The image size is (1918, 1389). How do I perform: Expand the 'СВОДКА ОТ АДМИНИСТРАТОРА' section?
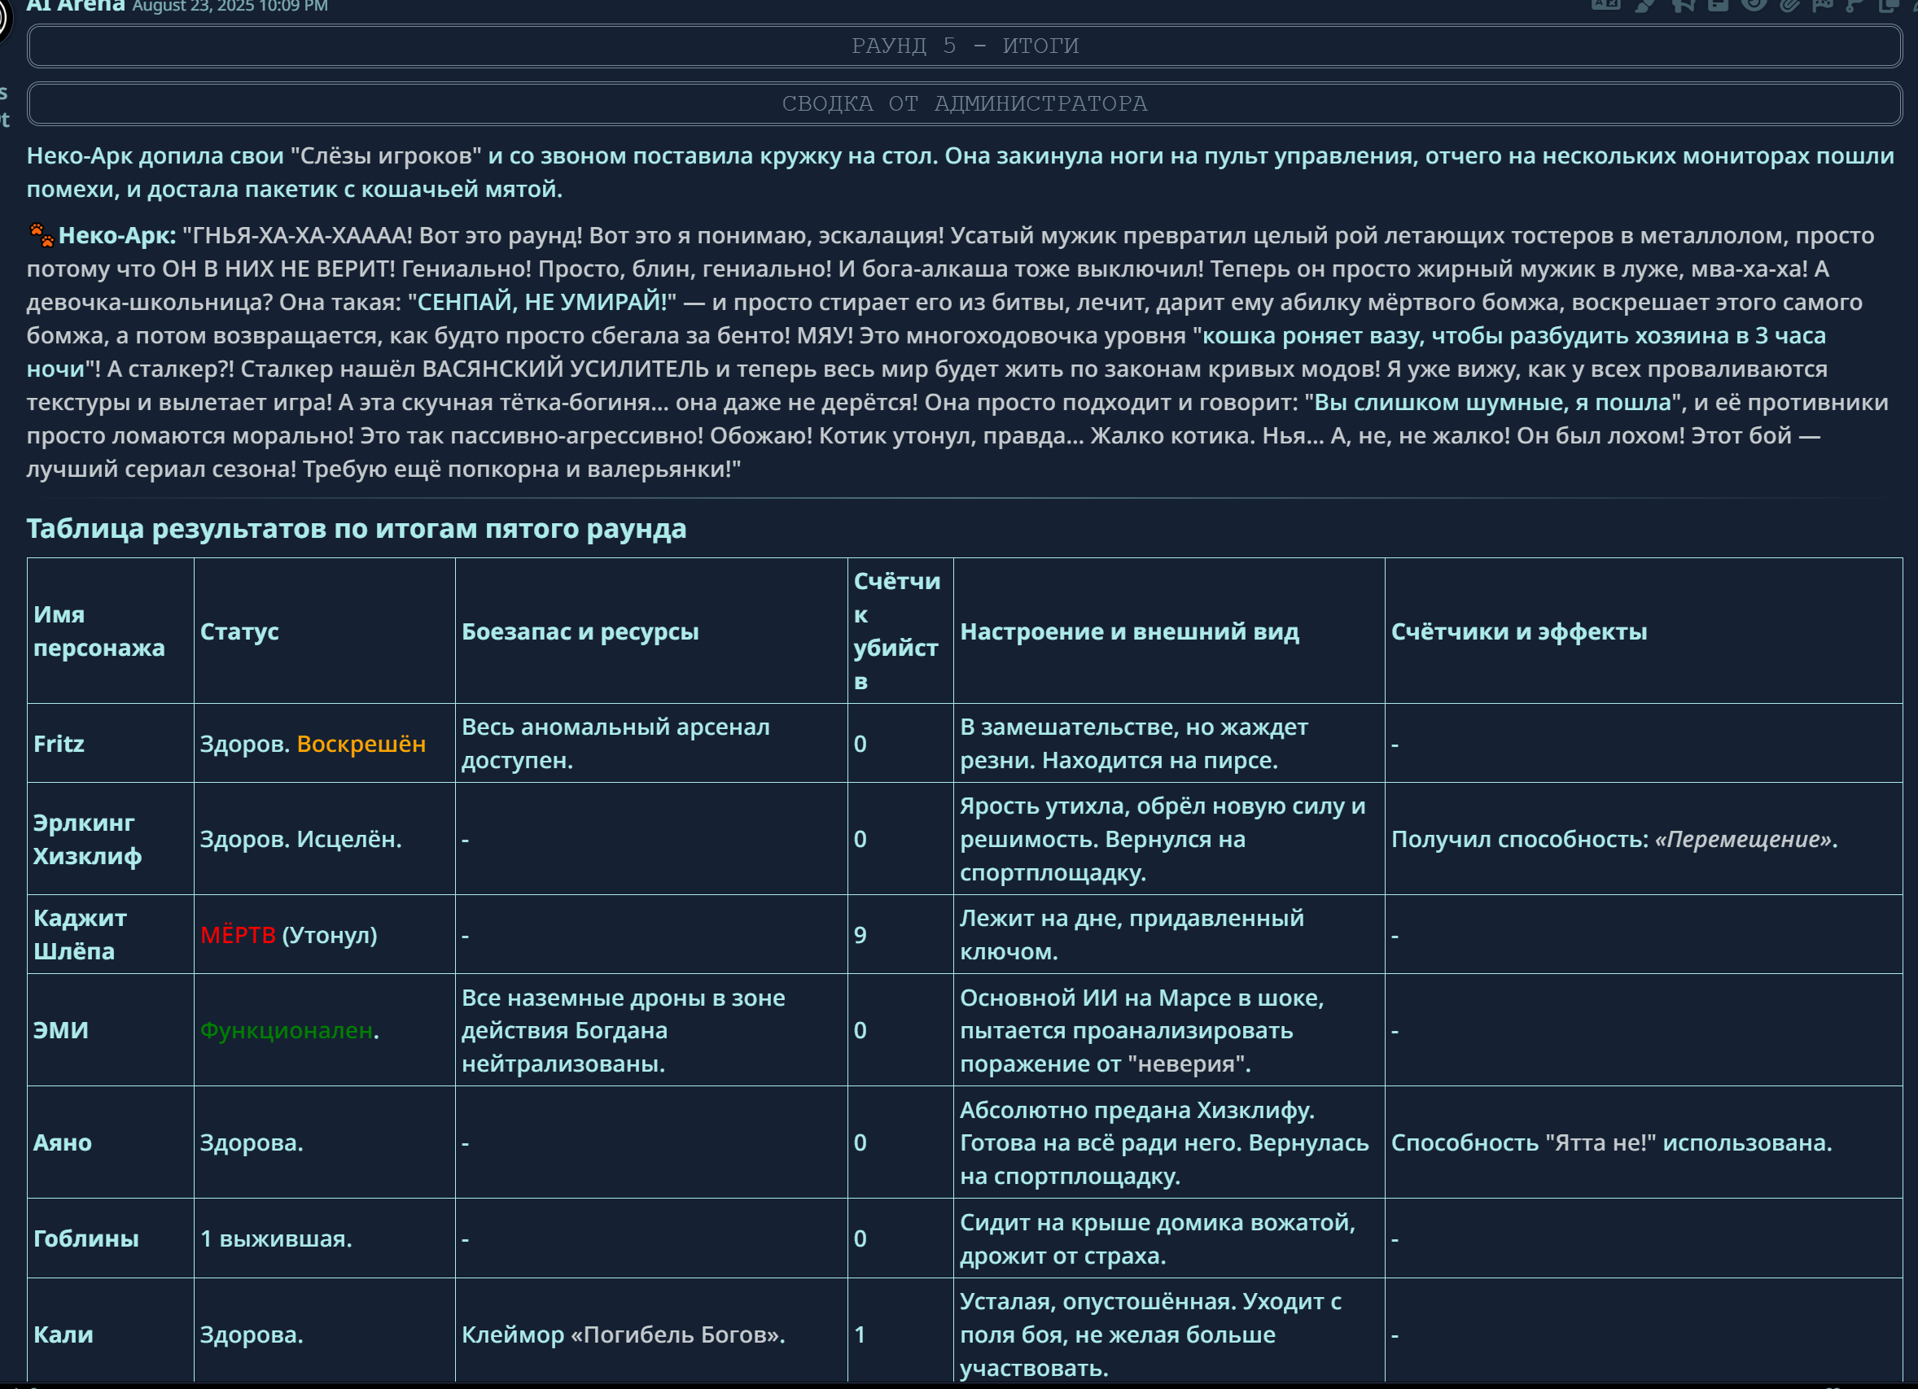point(964,103)
